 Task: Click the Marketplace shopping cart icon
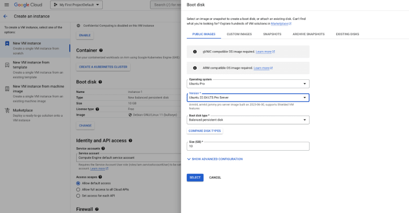(x=7, y=110)
